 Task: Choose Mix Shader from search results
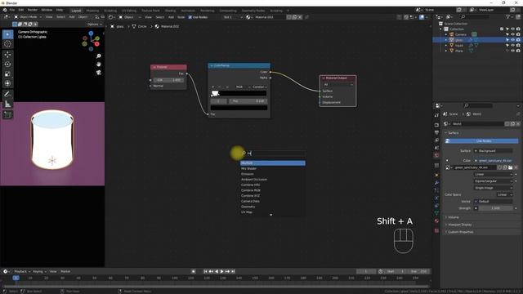point(272,169)
